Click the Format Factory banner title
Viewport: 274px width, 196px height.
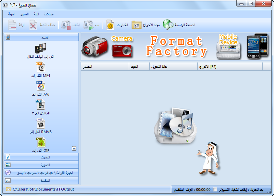(176, 46)
